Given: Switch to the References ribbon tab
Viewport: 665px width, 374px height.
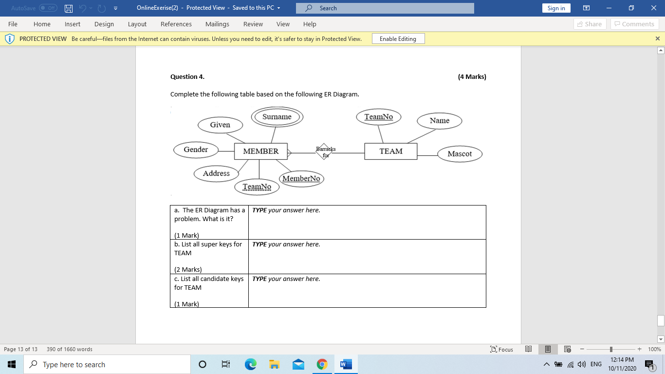Looking at the screenshot, I should tap(176, 24).
